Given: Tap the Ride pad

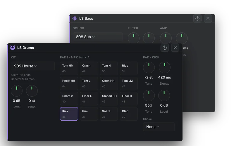Looking at the screenshot, I should click(x=128, y=68).
